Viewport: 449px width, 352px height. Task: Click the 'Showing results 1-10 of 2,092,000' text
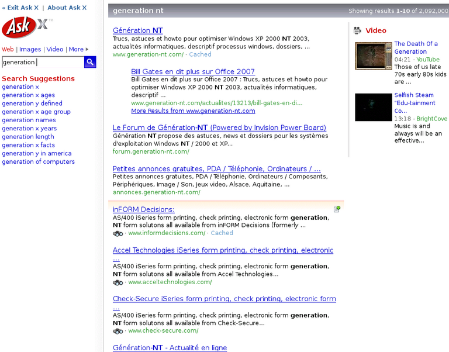click(x=398, y=11)
